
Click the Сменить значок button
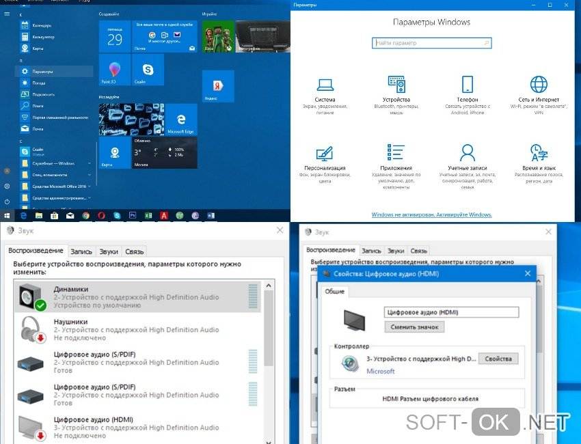[x=414, y=327]
